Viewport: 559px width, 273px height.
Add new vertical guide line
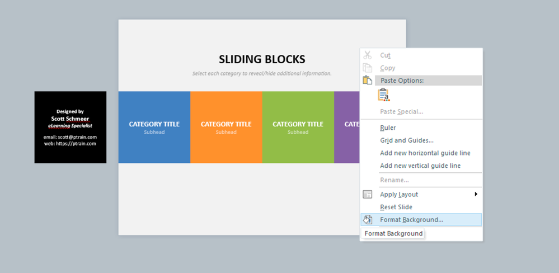click(420, 166)
